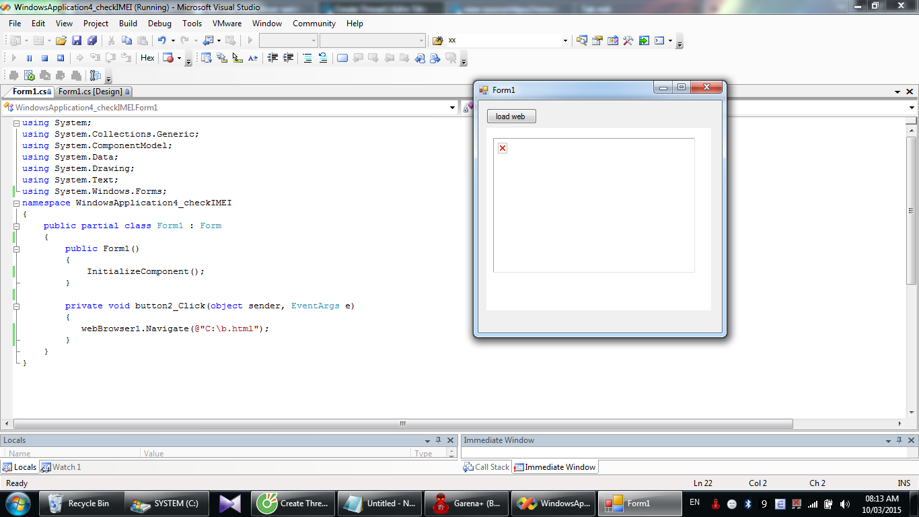
Task: Select the Form1.cs code tab
Action: coord(30,92)
